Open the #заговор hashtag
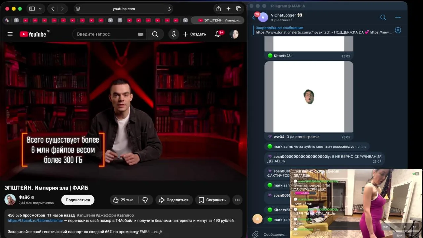423x238 pixels. pos(125,215)
